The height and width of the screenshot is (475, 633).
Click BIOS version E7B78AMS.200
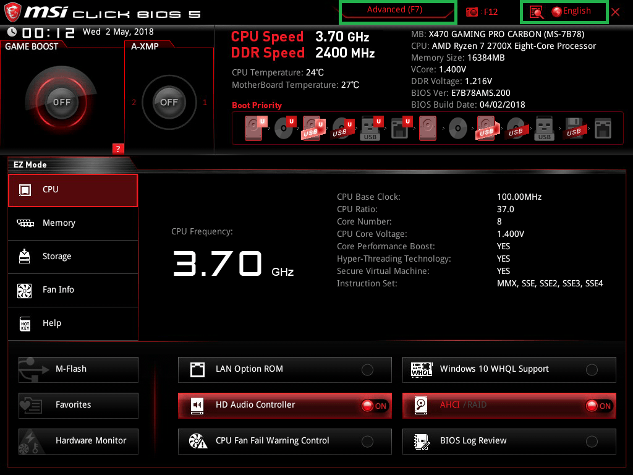pos(480,93)
